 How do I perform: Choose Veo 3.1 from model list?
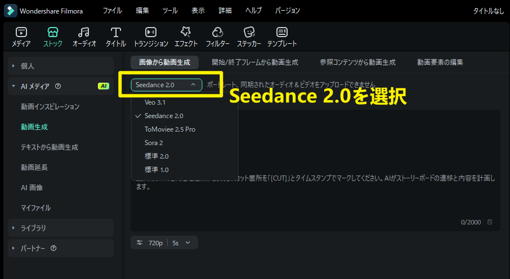(x=155, y=102)
